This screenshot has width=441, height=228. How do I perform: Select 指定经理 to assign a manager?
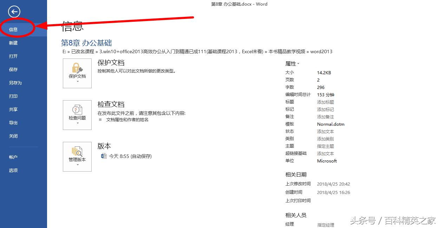click(326, 225)
